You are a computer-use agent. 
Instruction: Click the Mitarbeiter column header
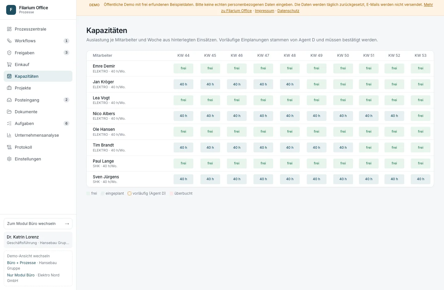point(102,56)
